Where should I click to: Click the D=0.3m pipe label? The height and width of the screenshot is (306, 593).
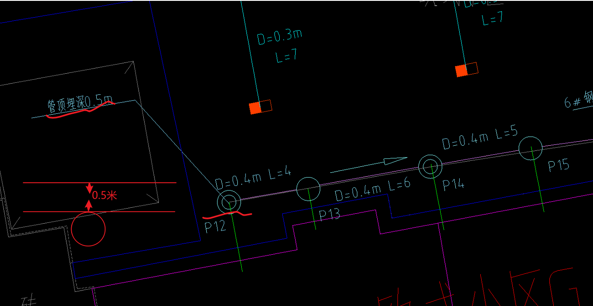pos(280,37)
